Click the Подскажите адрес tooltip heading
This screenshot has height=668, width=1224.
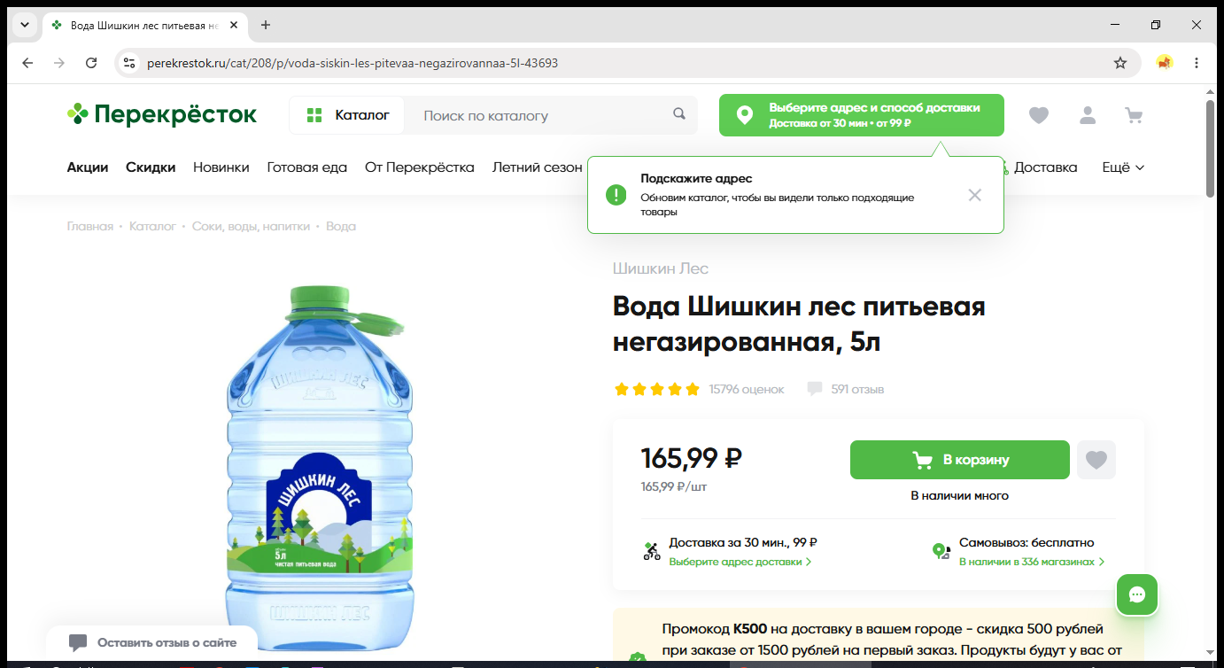click(696, 179)
